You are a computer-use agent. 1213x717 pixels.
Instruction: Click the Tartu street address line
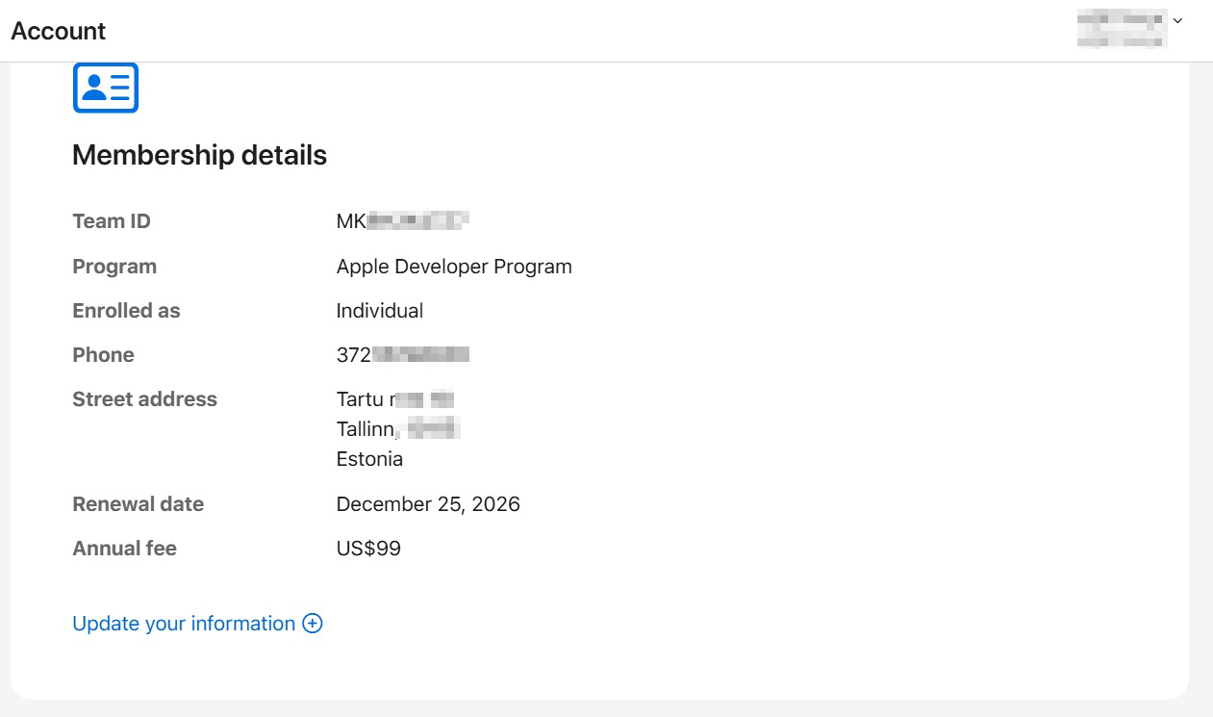(x=394, y=399)
